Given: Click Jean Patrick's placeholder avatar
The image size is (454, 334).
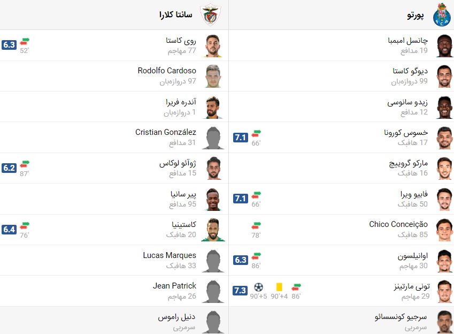Looking at the screenshot, I should 213,291.
